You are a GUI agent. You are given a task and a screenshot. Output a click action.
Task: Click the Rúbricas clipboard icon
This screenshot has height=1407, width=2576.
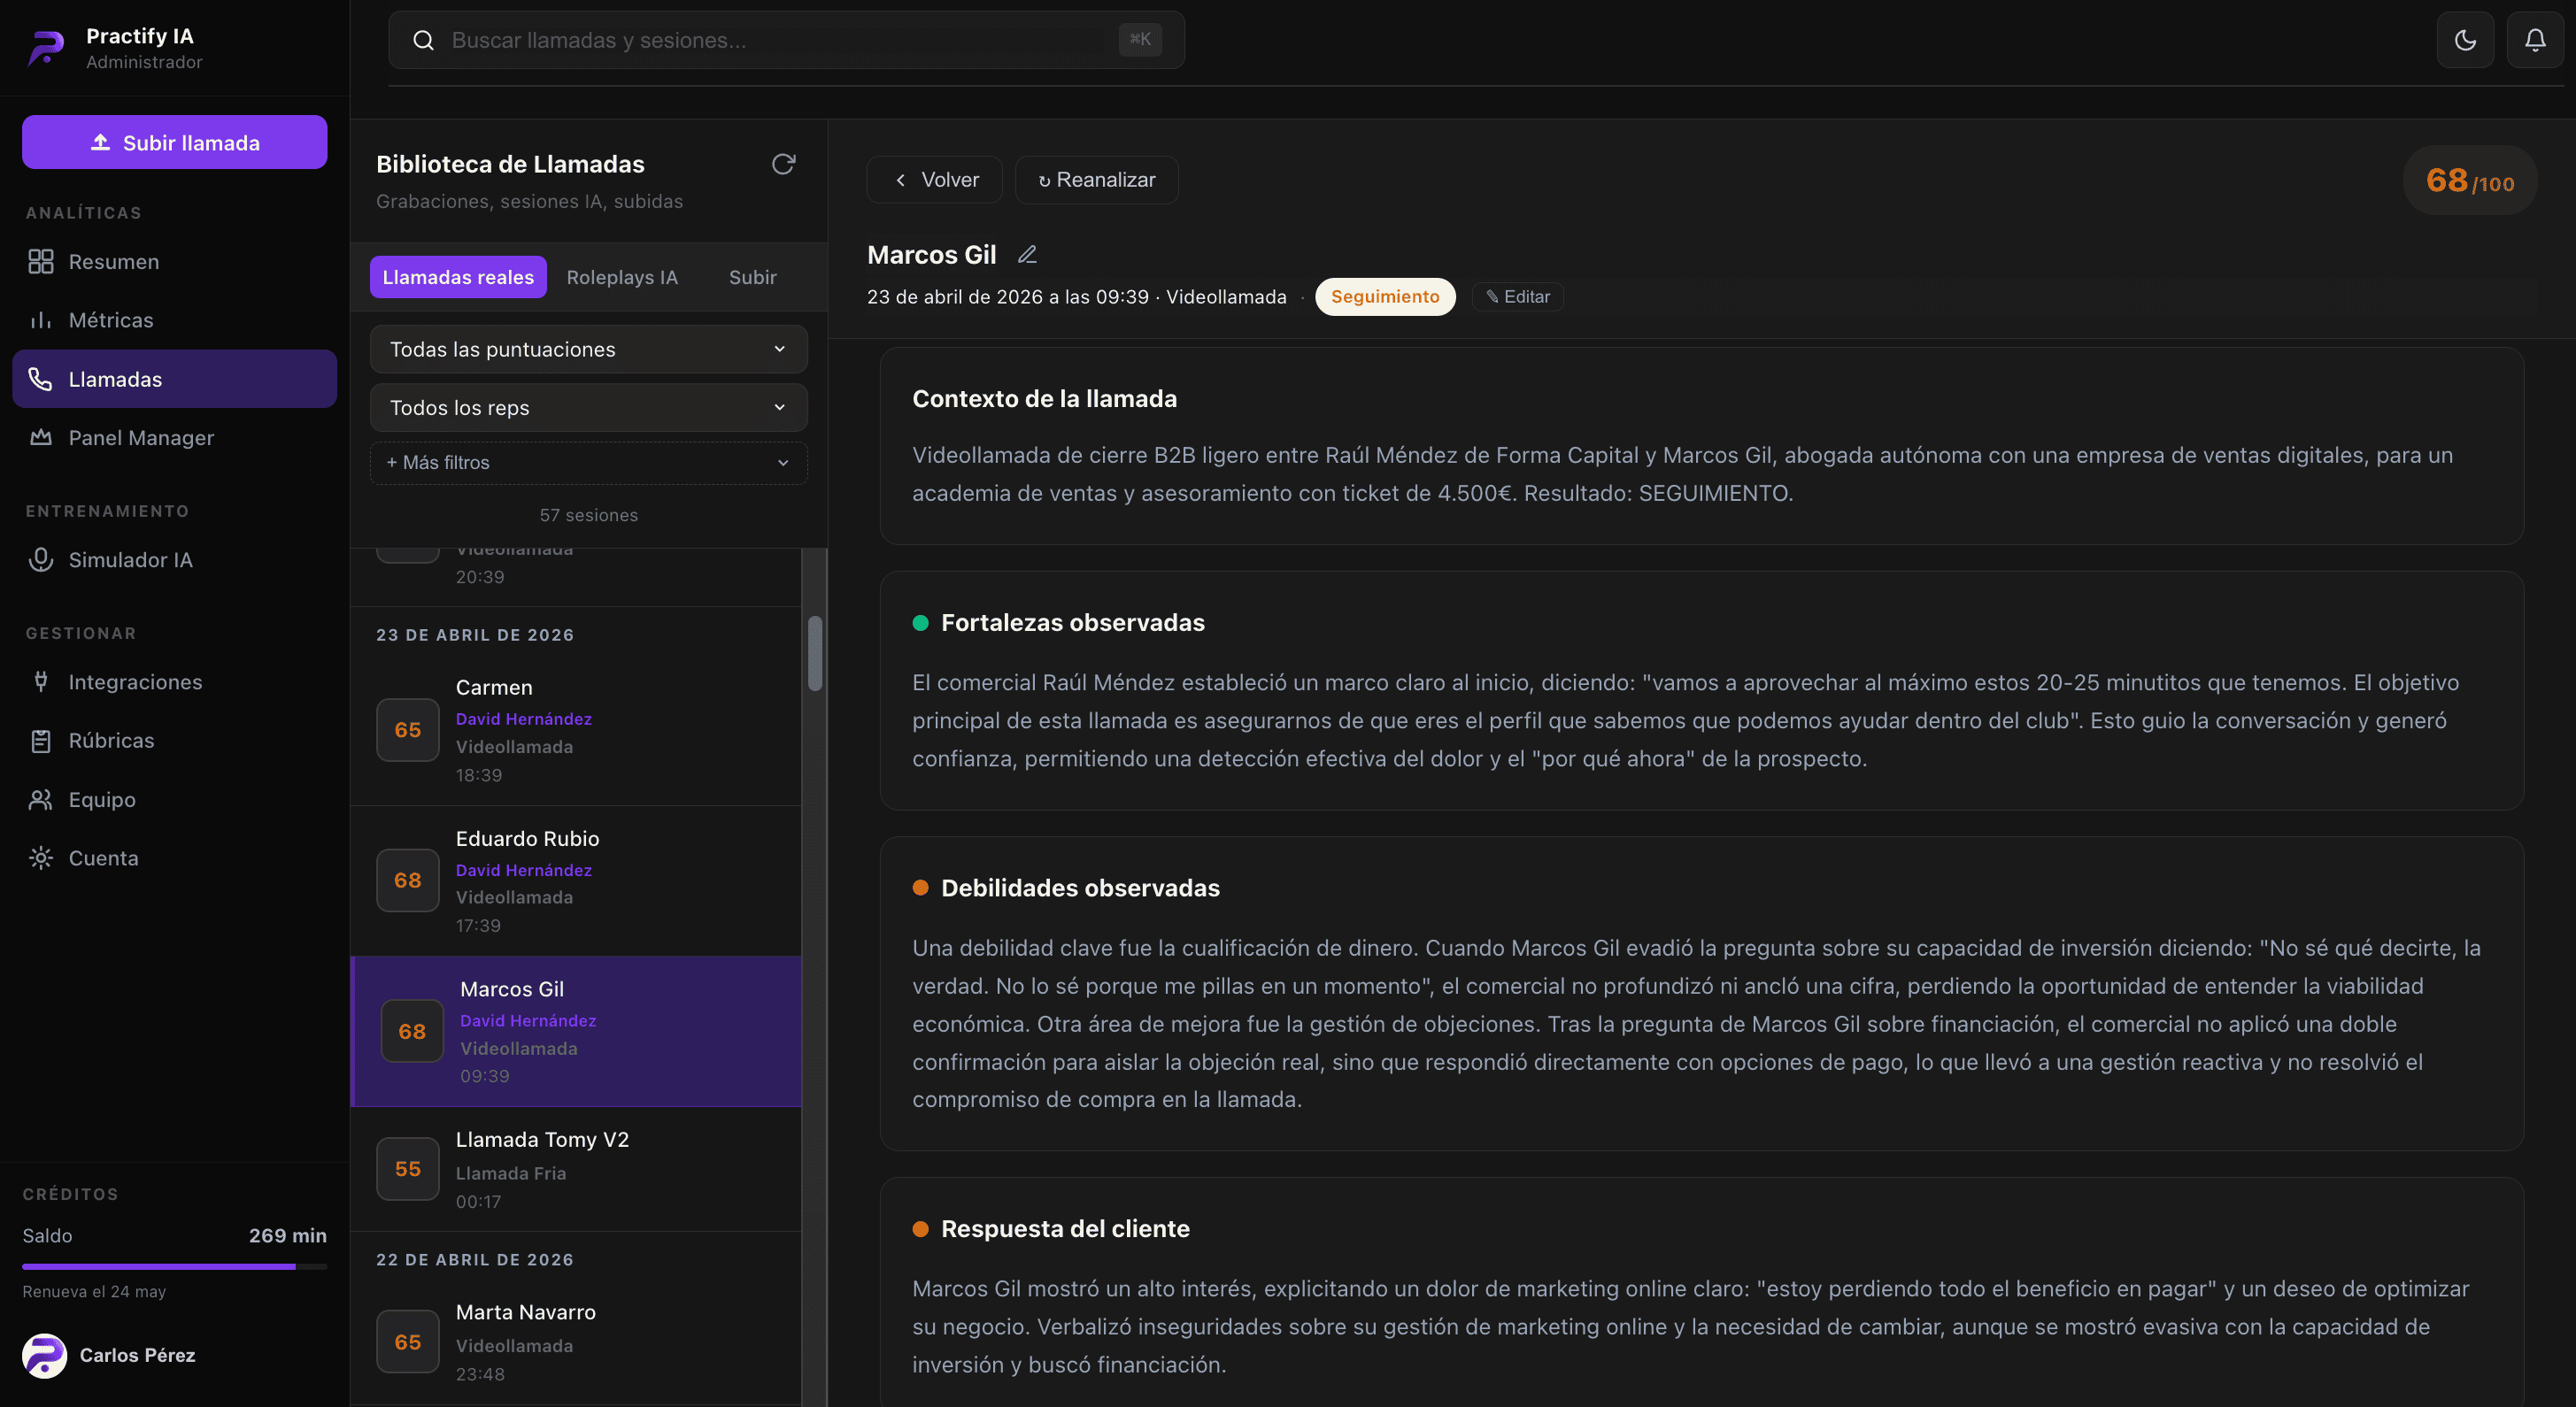click(41, 741)
